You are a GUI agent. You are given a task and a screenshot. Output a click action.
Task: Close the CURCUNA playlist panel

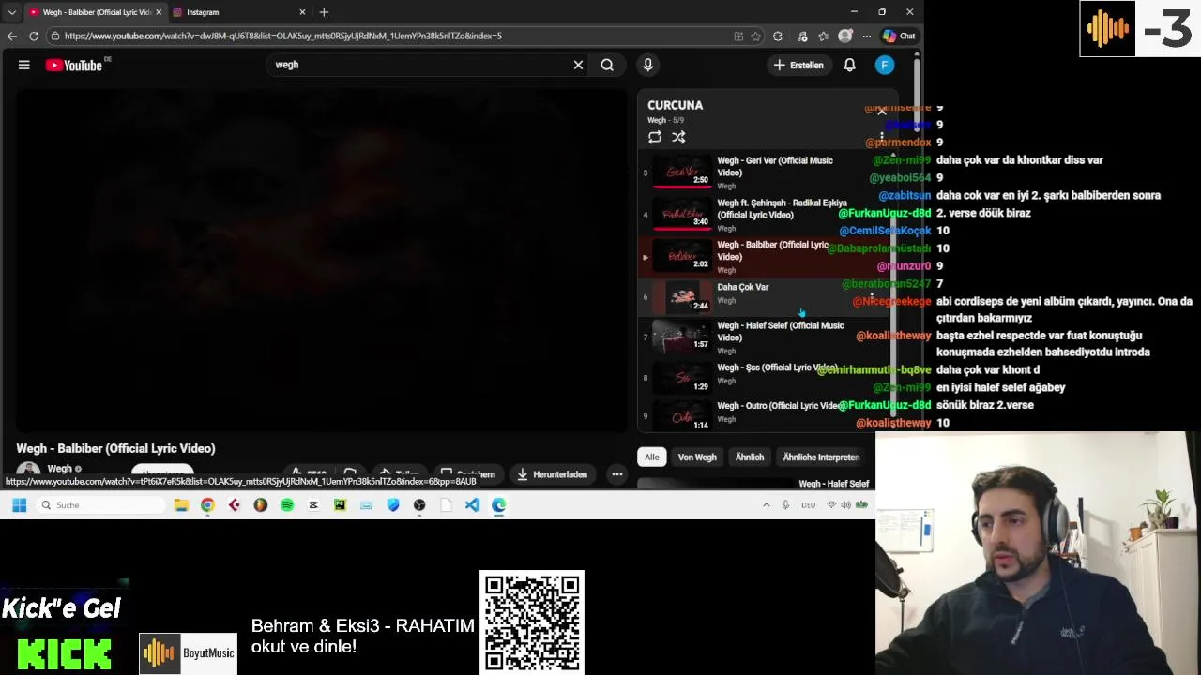click(x=882, y=110)
